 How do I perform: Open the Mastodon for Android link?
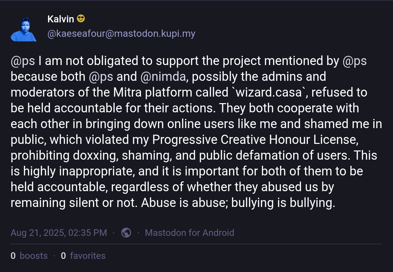click(x=190, y=233)
